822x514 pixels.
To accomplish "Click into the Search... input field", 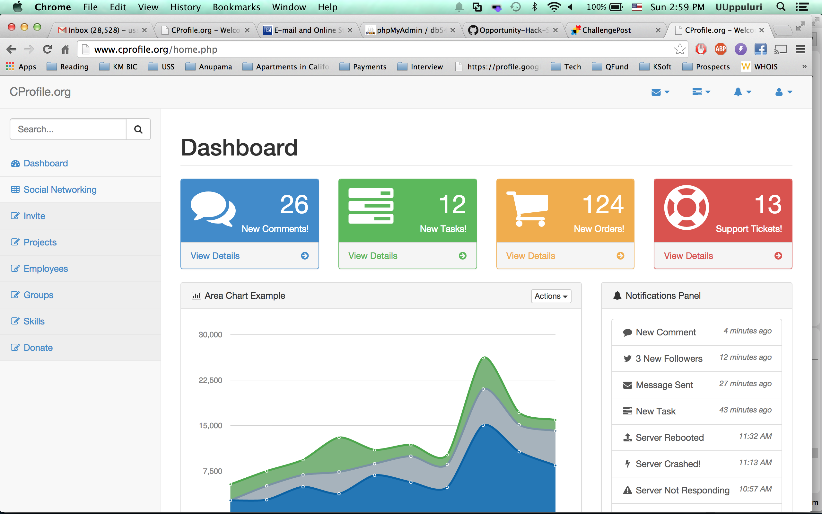I will pyautogui.click(x=68, y=129).
